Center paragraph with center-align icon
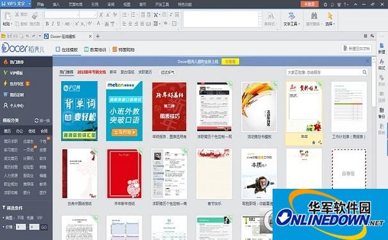This screenshot has width=388, height=240. pyautogui.click(x=130, y=24)
